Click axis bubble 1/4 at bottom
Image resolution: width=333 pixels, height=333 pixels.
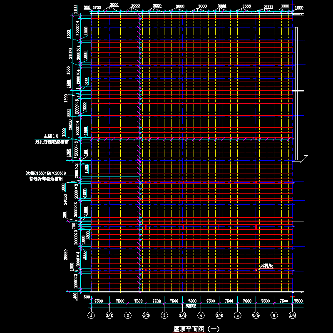click(x=219, y=316)
